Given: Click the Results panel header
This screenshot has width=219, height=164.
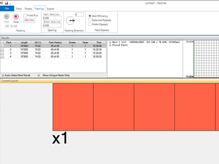Looking at the screenshot, I should pyautogui.click(x=109, y=38).
